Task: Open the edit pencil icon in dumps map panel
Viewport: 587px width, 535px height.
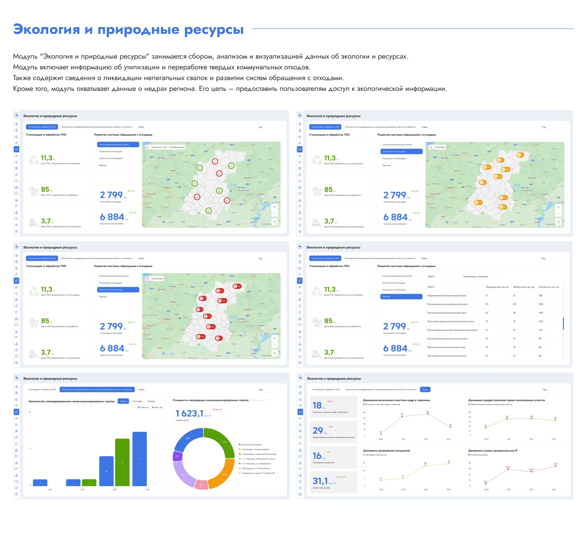Action: coord(17,232)
